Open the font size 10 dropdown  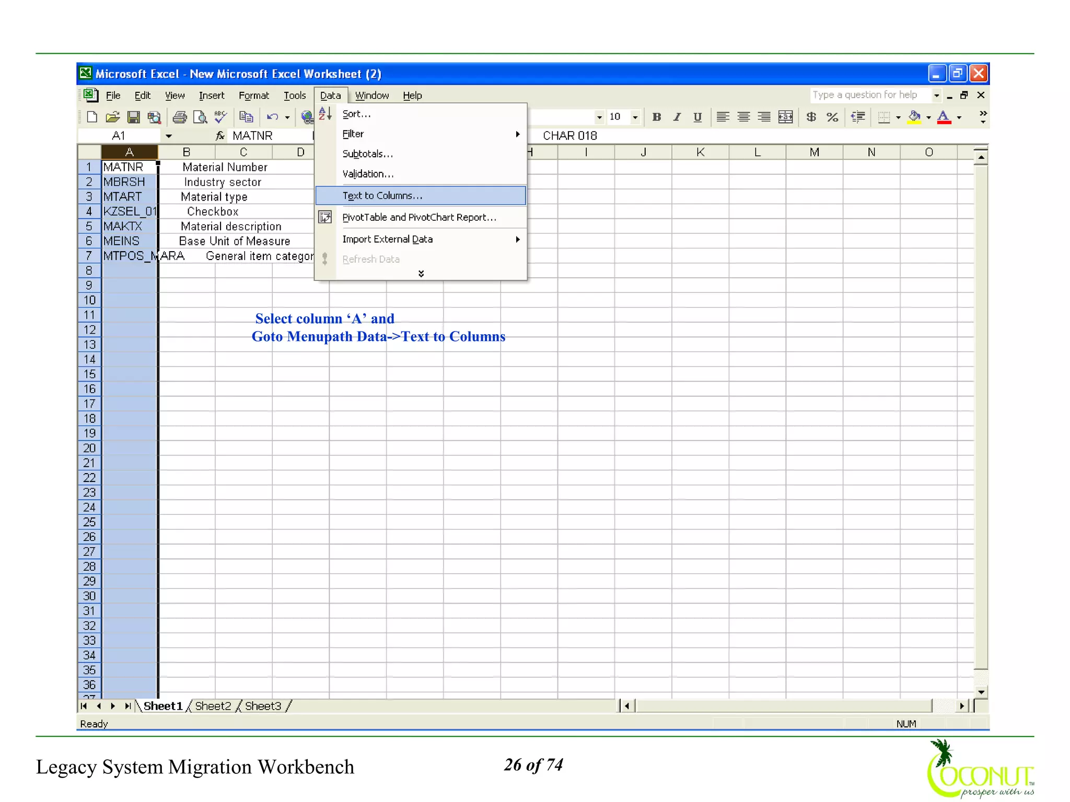[635, 117]
